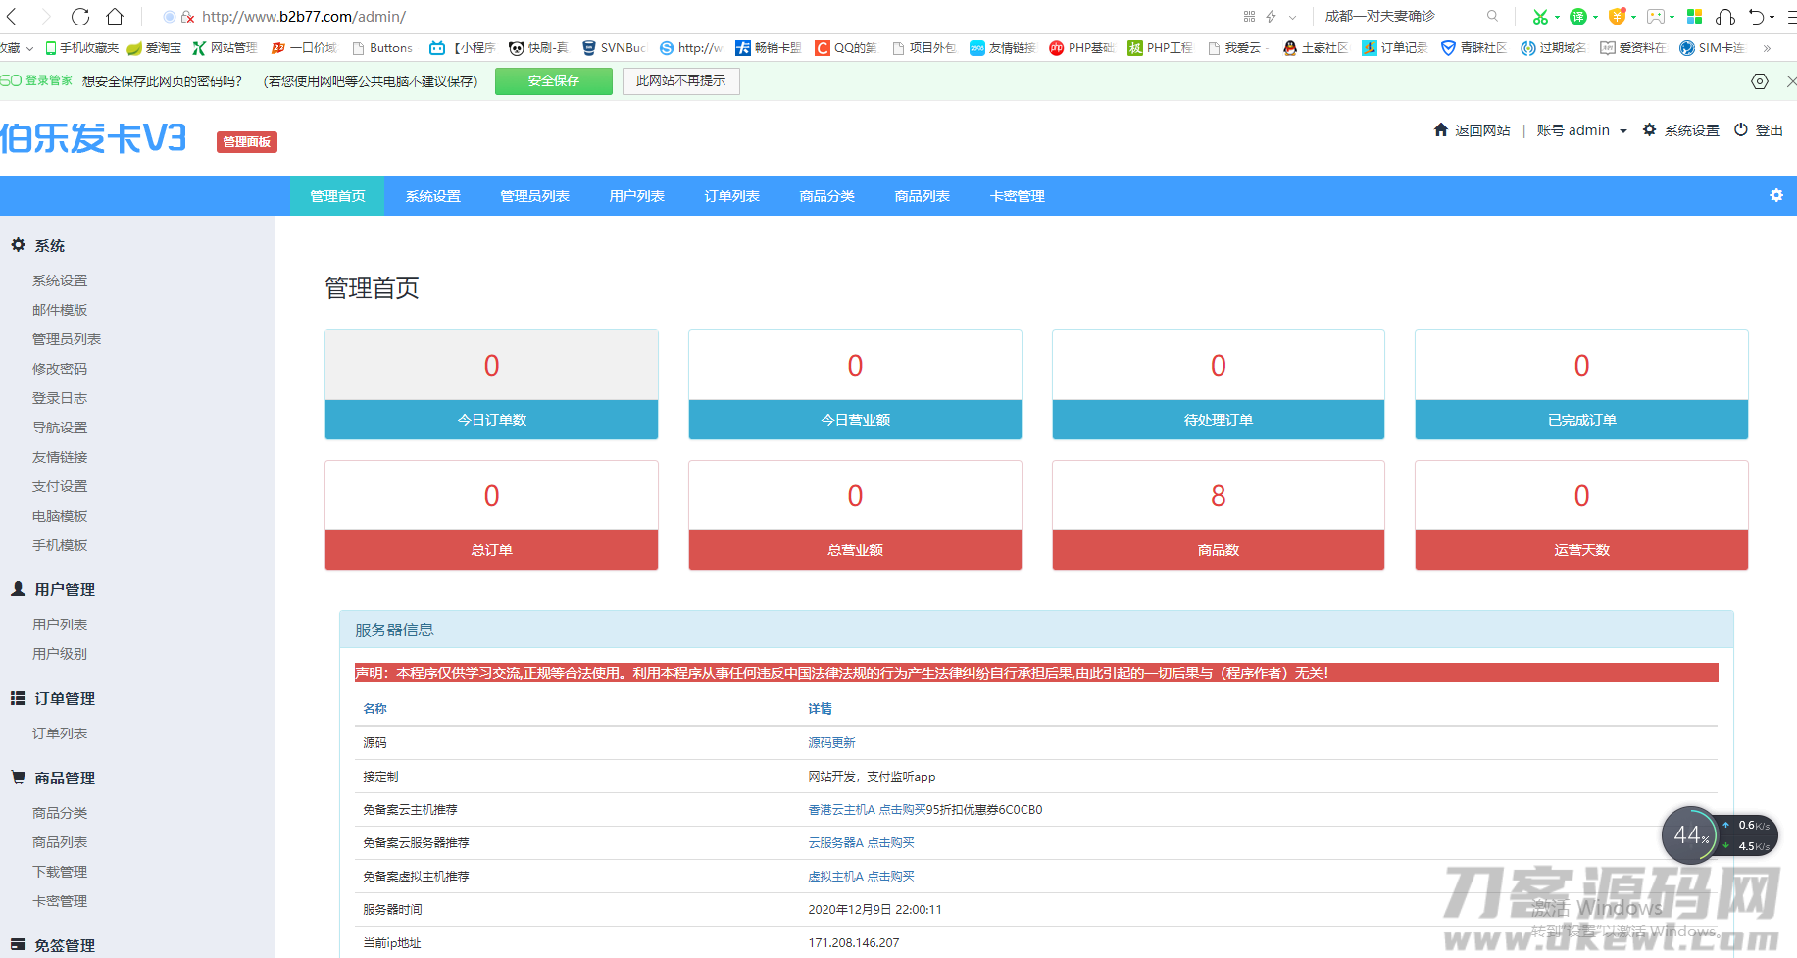Follow the 源码更新 link in server info
Screen dimensions: 1797x958
pos(831,742)
